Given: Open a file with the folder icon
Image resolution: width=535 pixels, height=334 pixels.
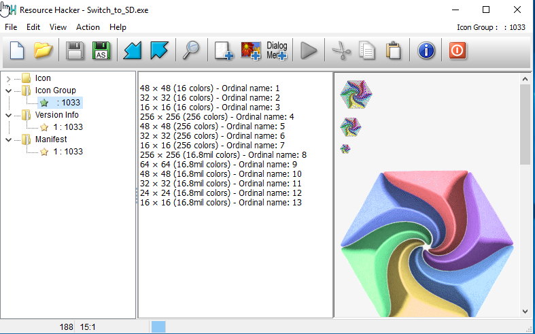Looking at the screenshot, I should tap(44, 50).
